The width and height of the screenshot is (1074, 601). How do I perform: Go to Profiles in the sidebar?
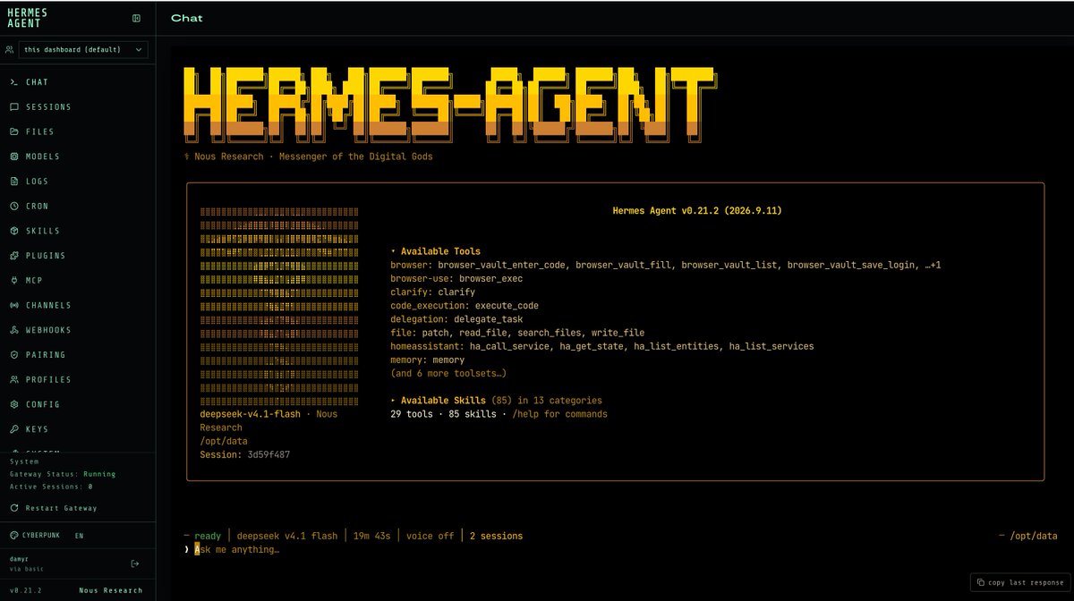point(78,379)
